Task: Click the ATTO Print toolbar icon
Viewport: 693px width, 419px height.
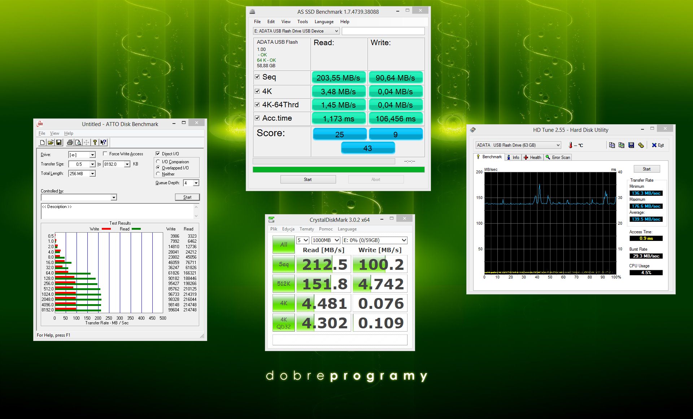Action: [x=70, y=142]
